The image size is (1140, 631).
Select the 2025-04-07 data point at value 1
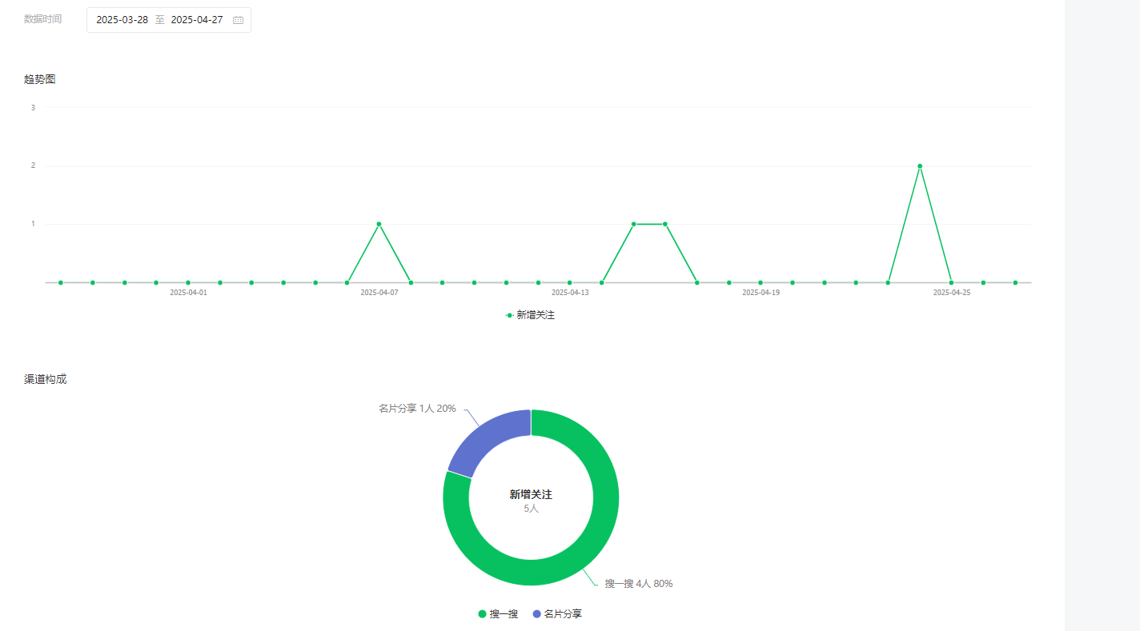point(379,224)
